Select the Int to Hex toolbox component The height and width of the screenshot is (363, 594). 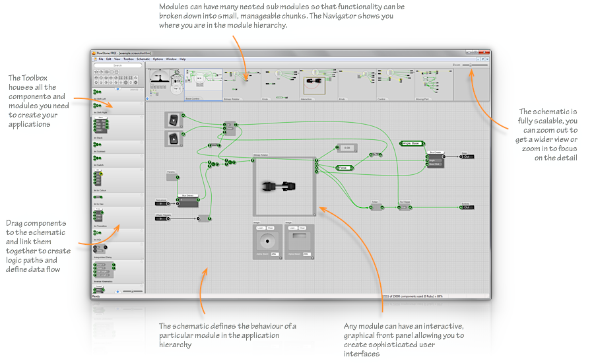pyautogui.click(x=118, y=199)
